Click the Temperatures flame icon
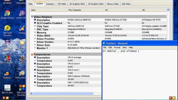Image resolution: width=178 pixels, height=100 pixels. click(32, 54)
